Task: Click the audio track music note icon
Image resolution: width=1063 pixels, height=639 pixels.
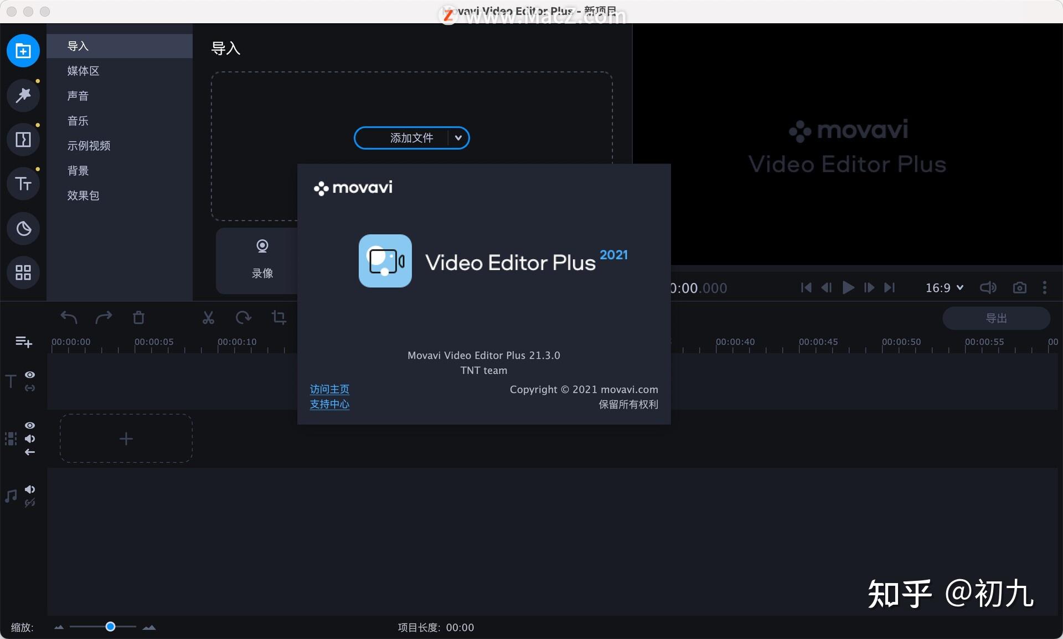Action: point(11,496)
